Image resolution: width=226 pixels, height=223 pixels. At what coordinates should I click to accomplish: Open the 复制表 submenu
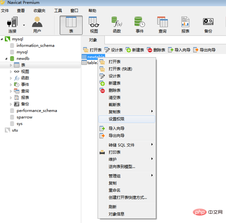coord(127,112)
